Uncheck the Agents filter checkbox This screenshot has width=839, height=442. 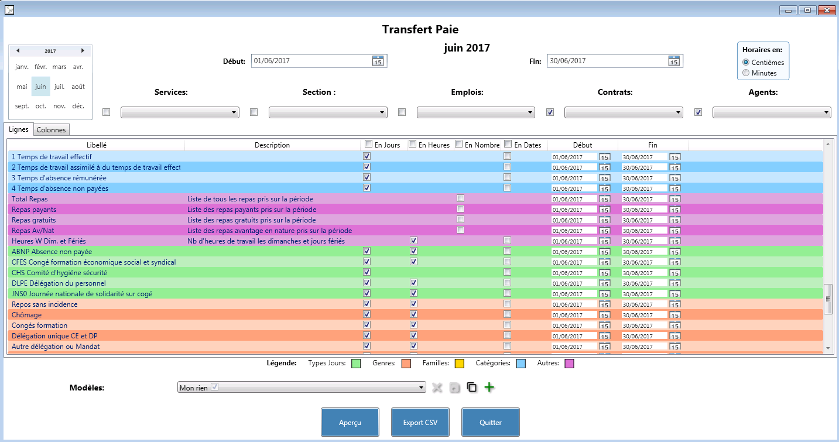tap(698, 112)
